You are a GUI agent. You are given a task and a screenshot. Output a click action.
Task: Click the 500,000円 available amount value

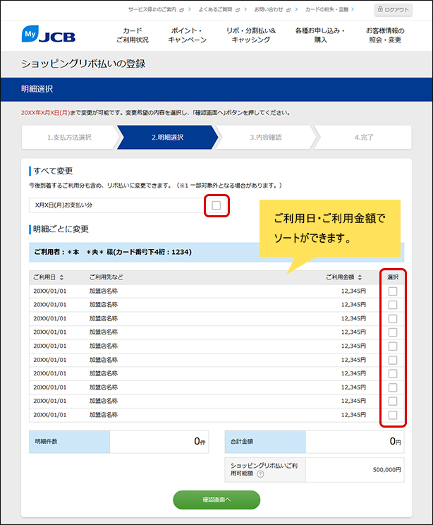point(387,470)
